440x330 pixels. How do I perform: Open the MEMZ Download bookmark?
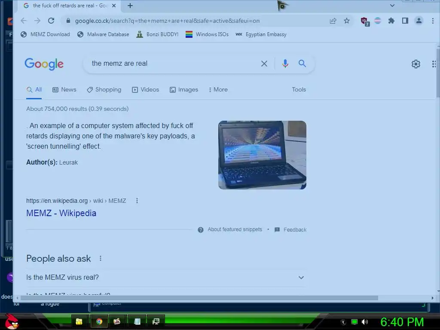point(46,34)
